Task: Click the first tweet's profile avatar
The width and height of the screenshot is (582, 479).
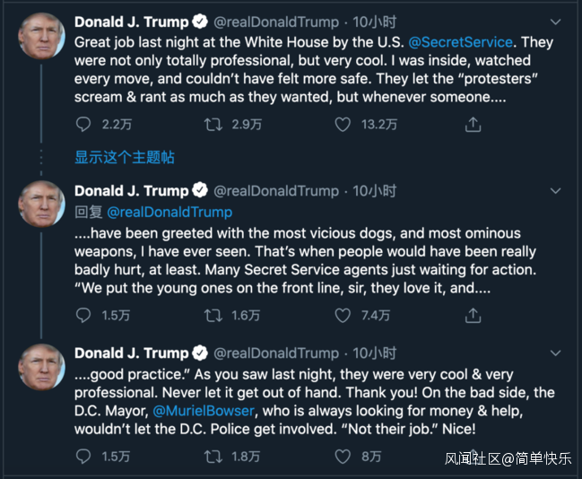Action: point(40,37)
